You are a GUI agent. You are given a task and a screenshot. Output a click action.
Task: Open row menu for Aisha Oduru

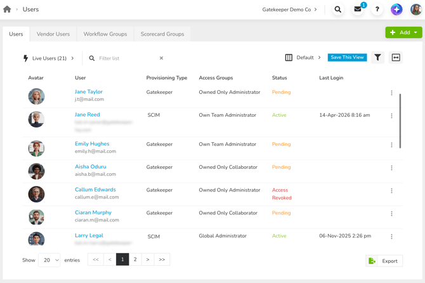391,168
